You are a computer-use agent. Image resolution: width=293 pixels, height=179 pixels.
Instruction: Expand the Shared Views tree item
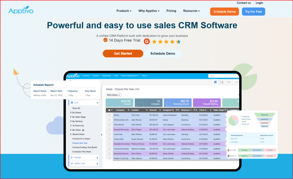tap(71, 134)
